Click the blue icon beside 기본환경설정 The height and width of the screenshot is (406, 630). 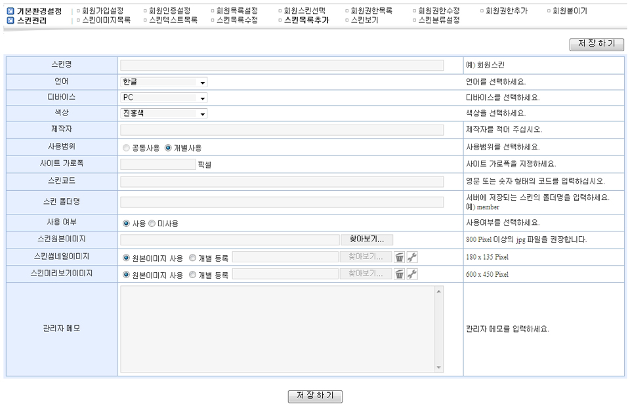(x=10, y=11)
